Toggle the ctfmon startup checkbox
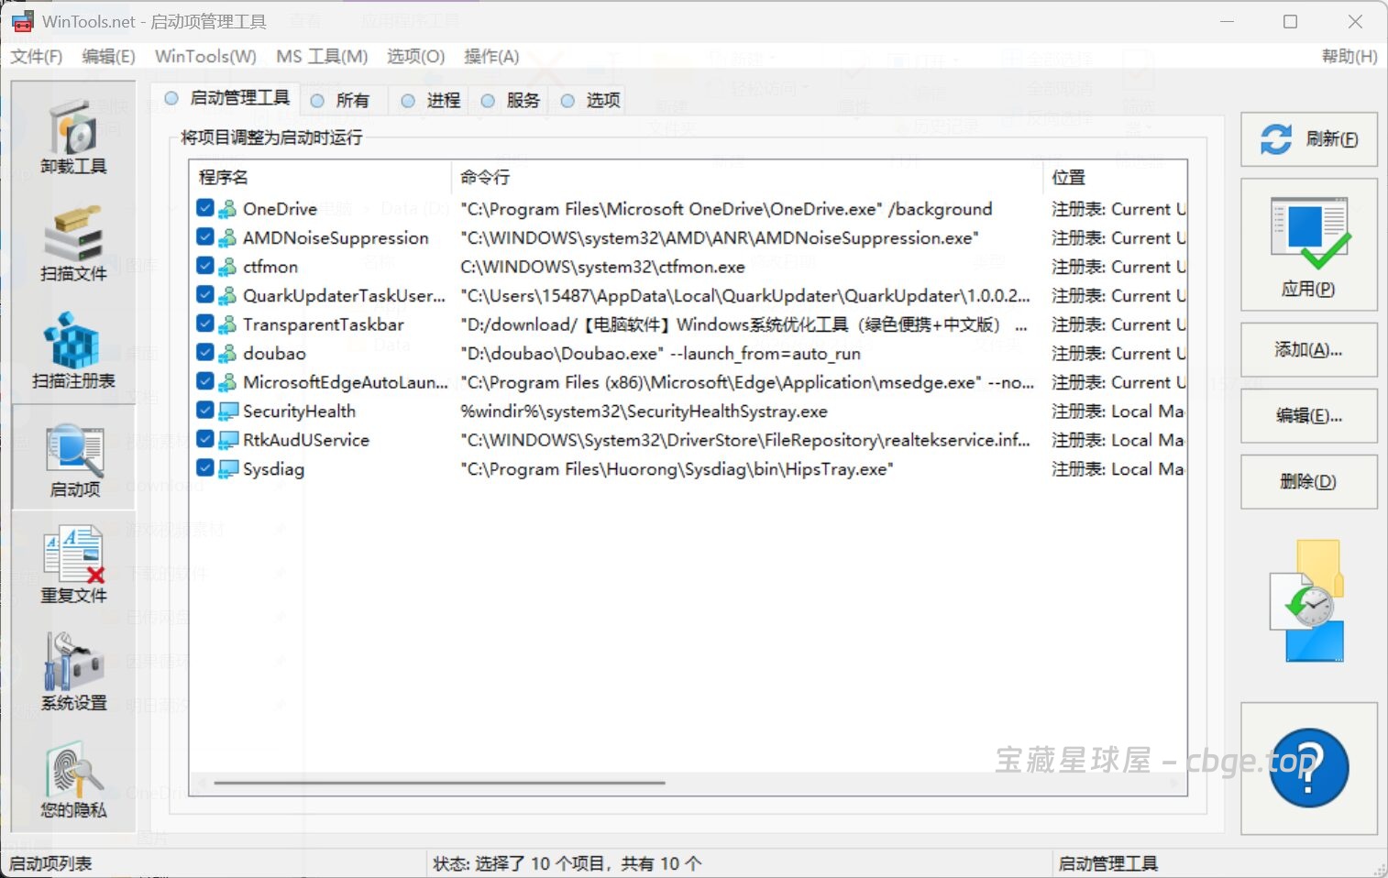The width and height of the screenshot is (1388, 878). pos(205,266)
